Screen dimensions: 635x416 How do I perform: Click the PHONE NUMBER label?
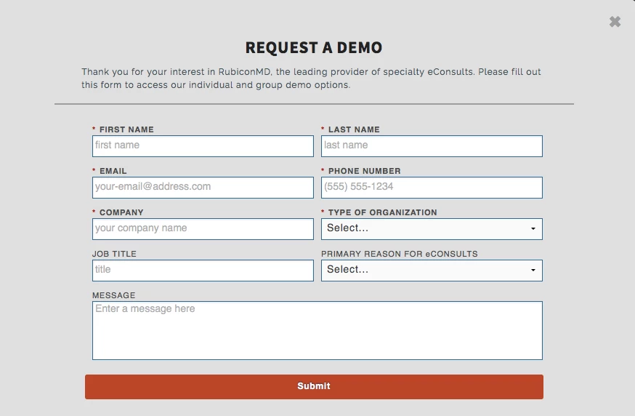364,171
